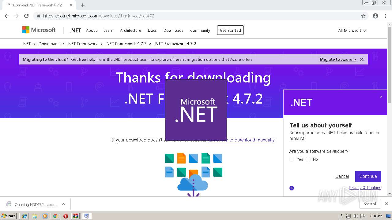The image size is (392, 220).
Task: Click the .NET Framework breadcrumb link
Action: pyautogui.click(x=82, y=44)
